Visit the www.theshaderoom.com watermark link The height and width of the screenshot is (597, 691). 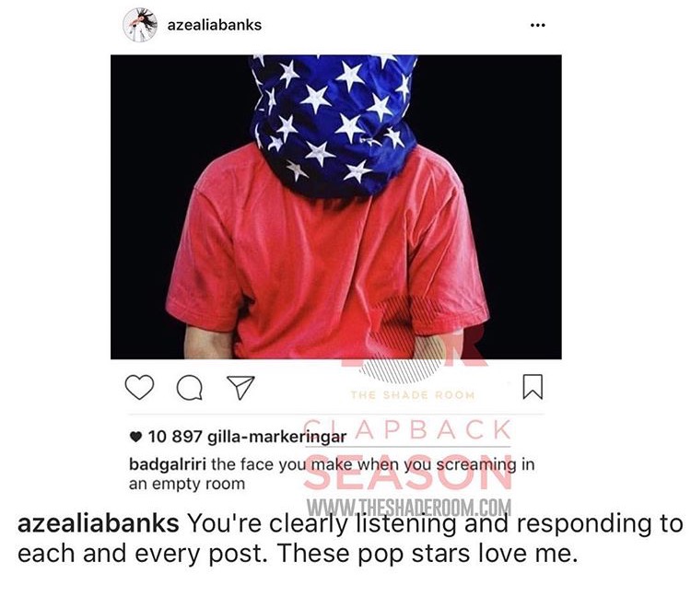pyautogui.click(x=409, y=508)
